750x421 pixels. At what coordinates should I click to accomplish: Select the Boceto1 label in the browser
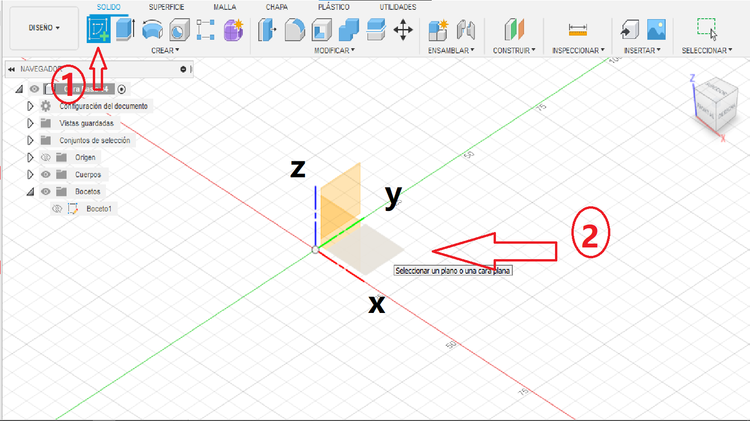pos(99,209)
